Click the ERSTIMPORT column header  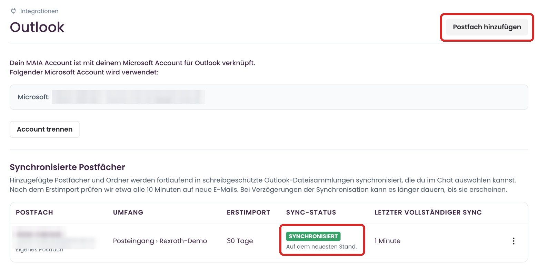(x=248, y=212)
